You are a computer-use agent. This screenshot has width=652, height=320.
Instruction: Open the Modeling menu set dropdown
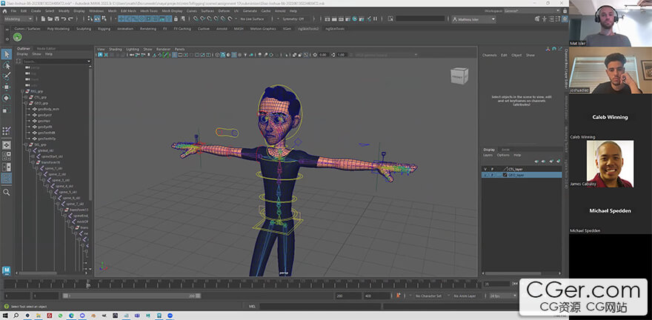[16, 19]
